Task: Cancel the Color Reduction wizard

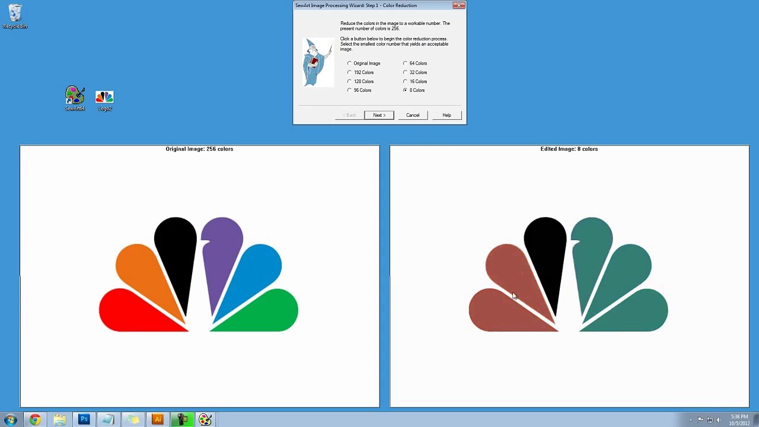Action: click(x=413, y=115)
